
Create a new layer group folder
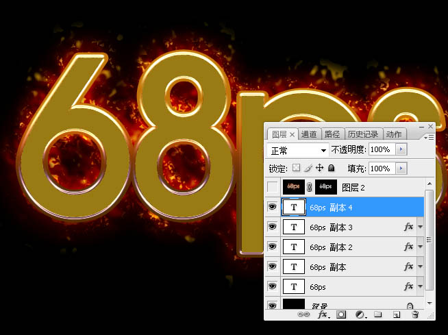click(378, 315)
